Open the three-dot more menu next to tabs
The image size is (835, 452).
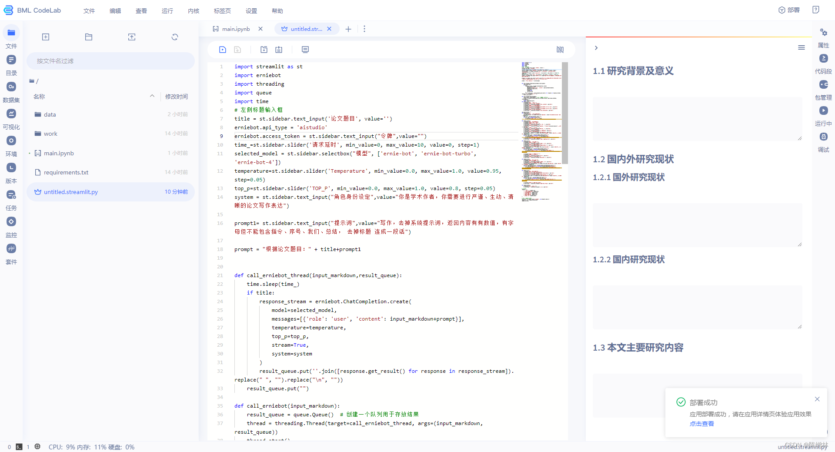click(364, 29)
